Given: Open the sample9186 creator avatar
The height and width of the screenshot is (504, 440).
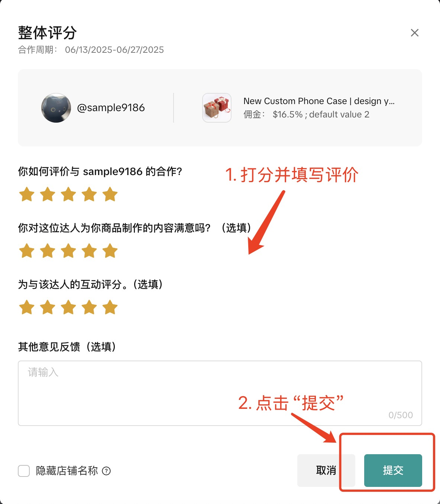Looking at the screenshot, I should click(x=56, y=108).
